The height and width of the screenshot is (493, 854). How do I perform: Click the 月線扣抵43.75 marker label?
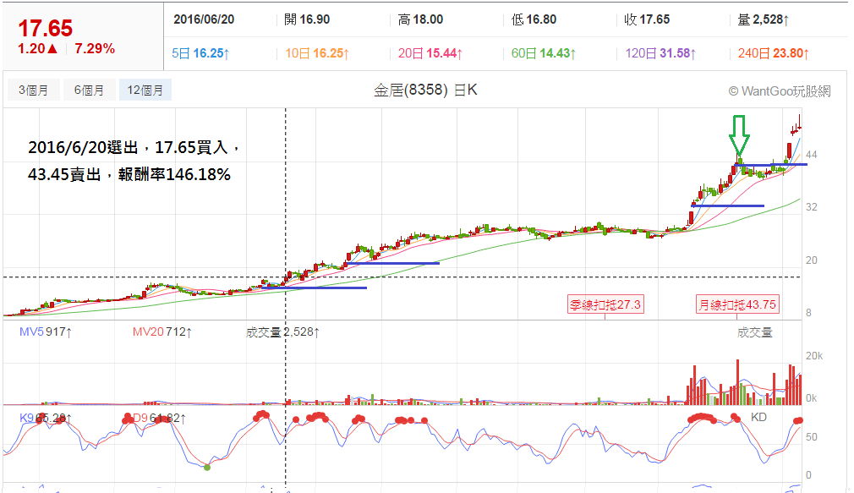point(737,304)
